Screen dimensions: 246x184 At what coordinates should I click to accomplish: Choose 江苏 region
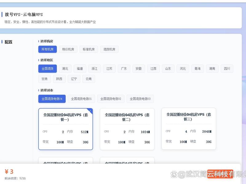(x=109, y=69)
